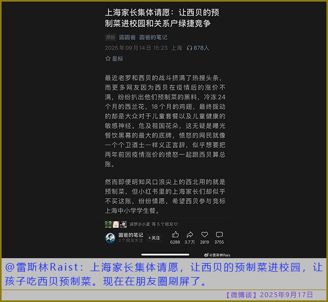Tap the share arrow icon
Screen dimensions: 328x302
point(190,234)
